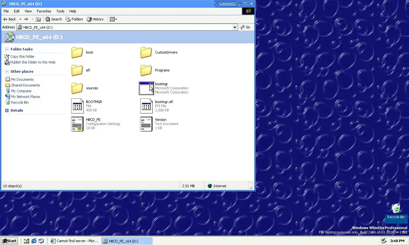Click Publish this folder to the Web
409x245 pixels.
pyautogui.click(x=33, y=62)
